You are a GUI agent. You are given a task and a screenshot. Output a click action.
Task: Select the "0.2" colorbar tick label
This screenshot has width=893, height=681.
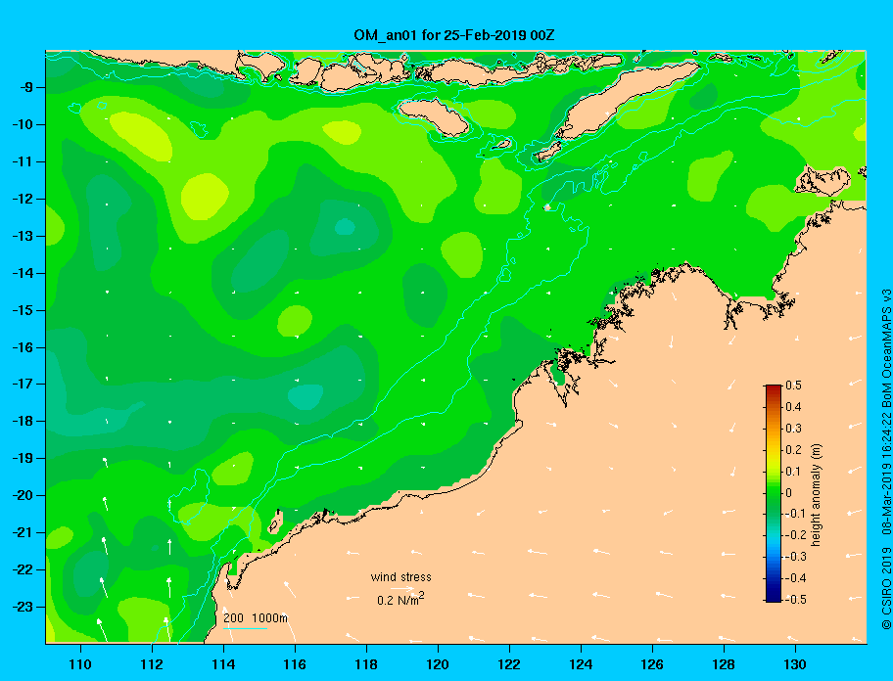click(793, 450)
